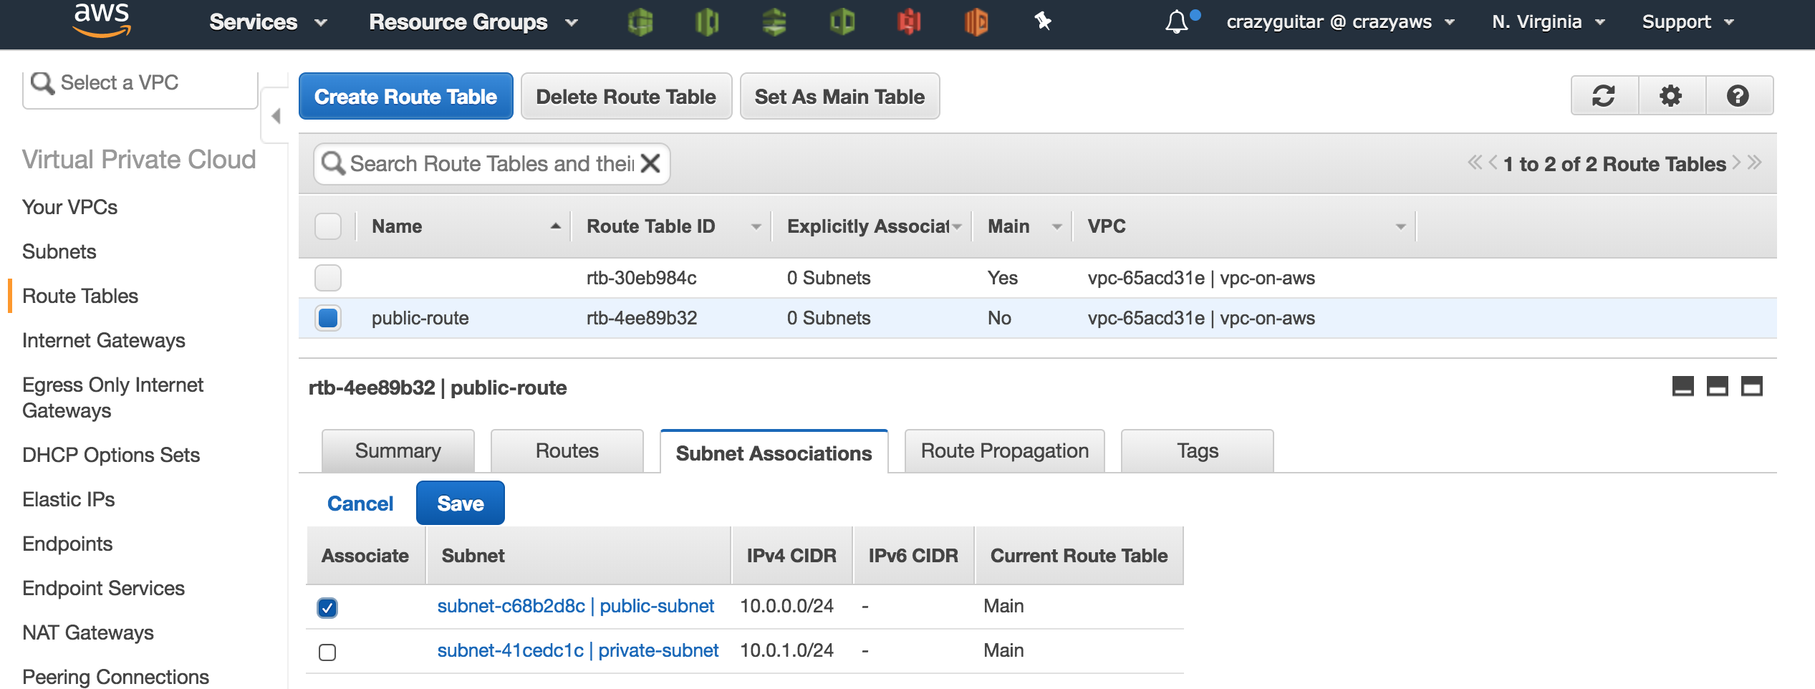Click the refresh icon above the route tables list
This screenshot has height=689, width=1815.
click(x=1603, y=95)
